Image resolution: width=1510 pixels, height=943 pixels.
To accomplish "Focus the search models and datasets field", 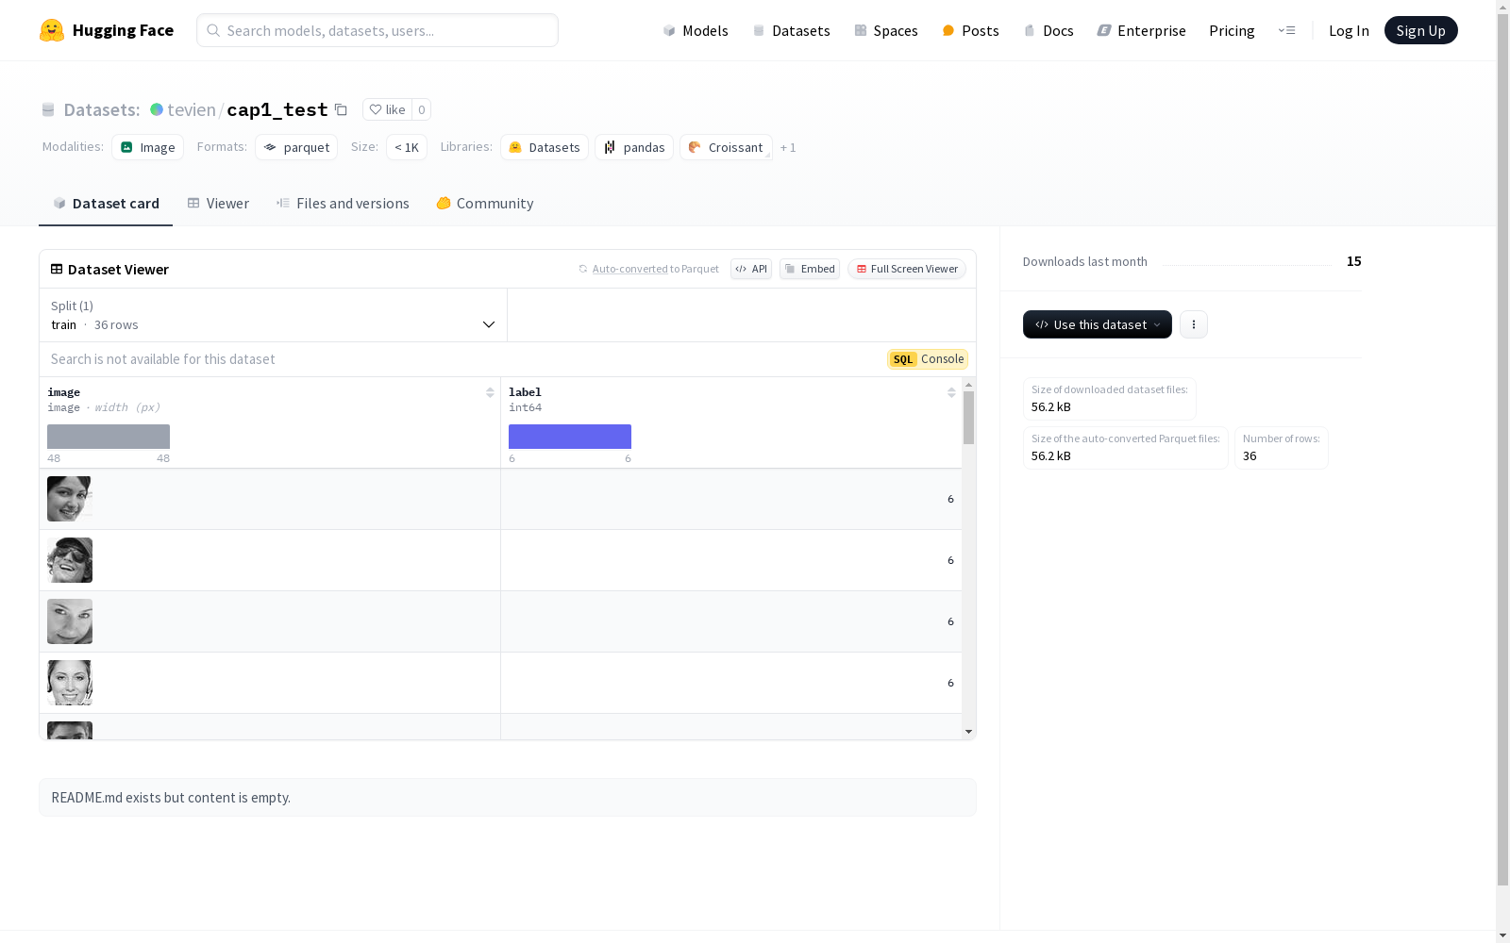I will pos(377,30).
